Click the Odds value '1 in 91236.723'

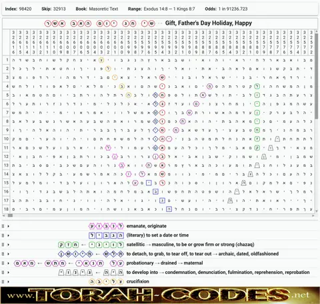point(233,9)
